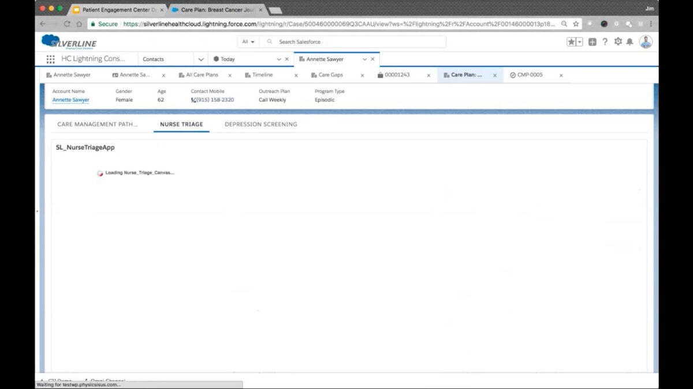Screen dimensions: 693x389
Task: Open Salesforce Setup gear menu
Action: tap(617, 41)
